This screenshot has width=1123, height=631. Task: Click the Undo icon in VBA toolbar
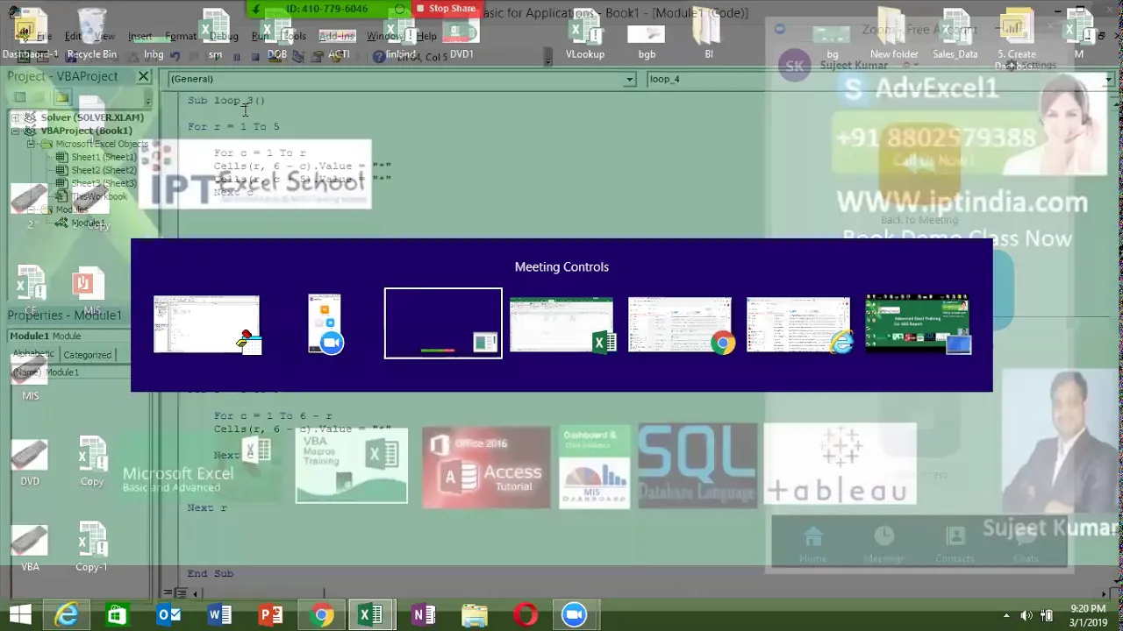point(175,56)
